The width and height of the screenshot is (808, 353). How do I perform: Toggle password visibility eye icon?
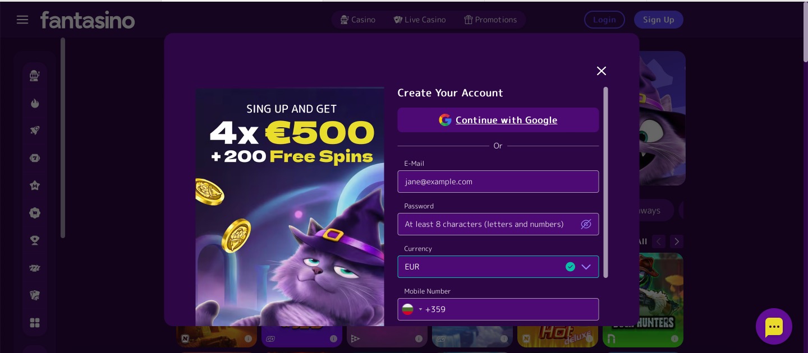(586, 224)
